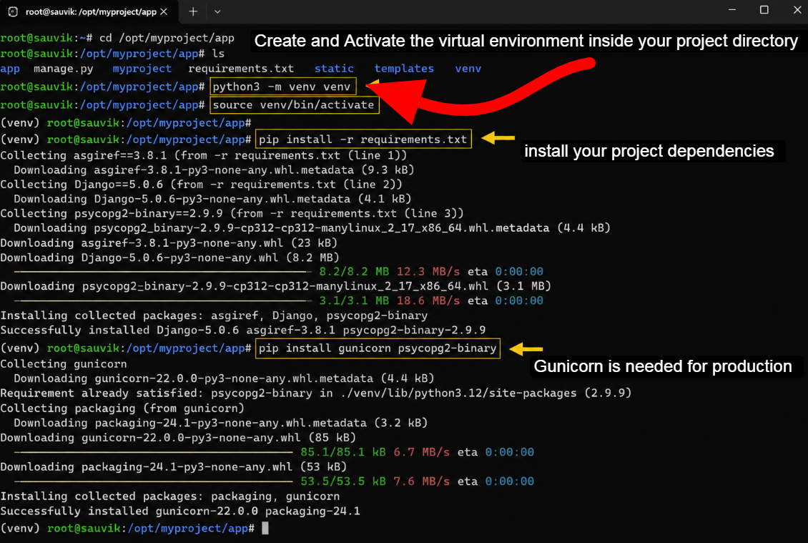Click the "static" directory name
Image resolution: width=808 pixels, height=543 pixels.
(334, 69)
